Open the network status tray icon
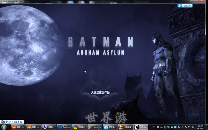This screenshot has height=130, width=208. point(189,127)
